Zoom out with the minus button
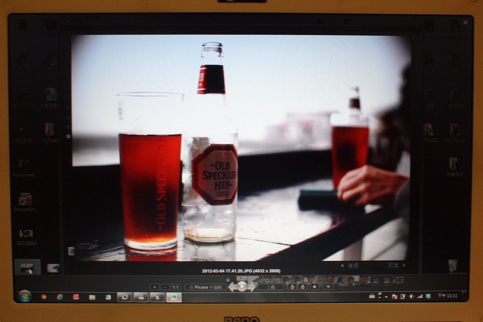The image size is (483, 322). [165, 287]
